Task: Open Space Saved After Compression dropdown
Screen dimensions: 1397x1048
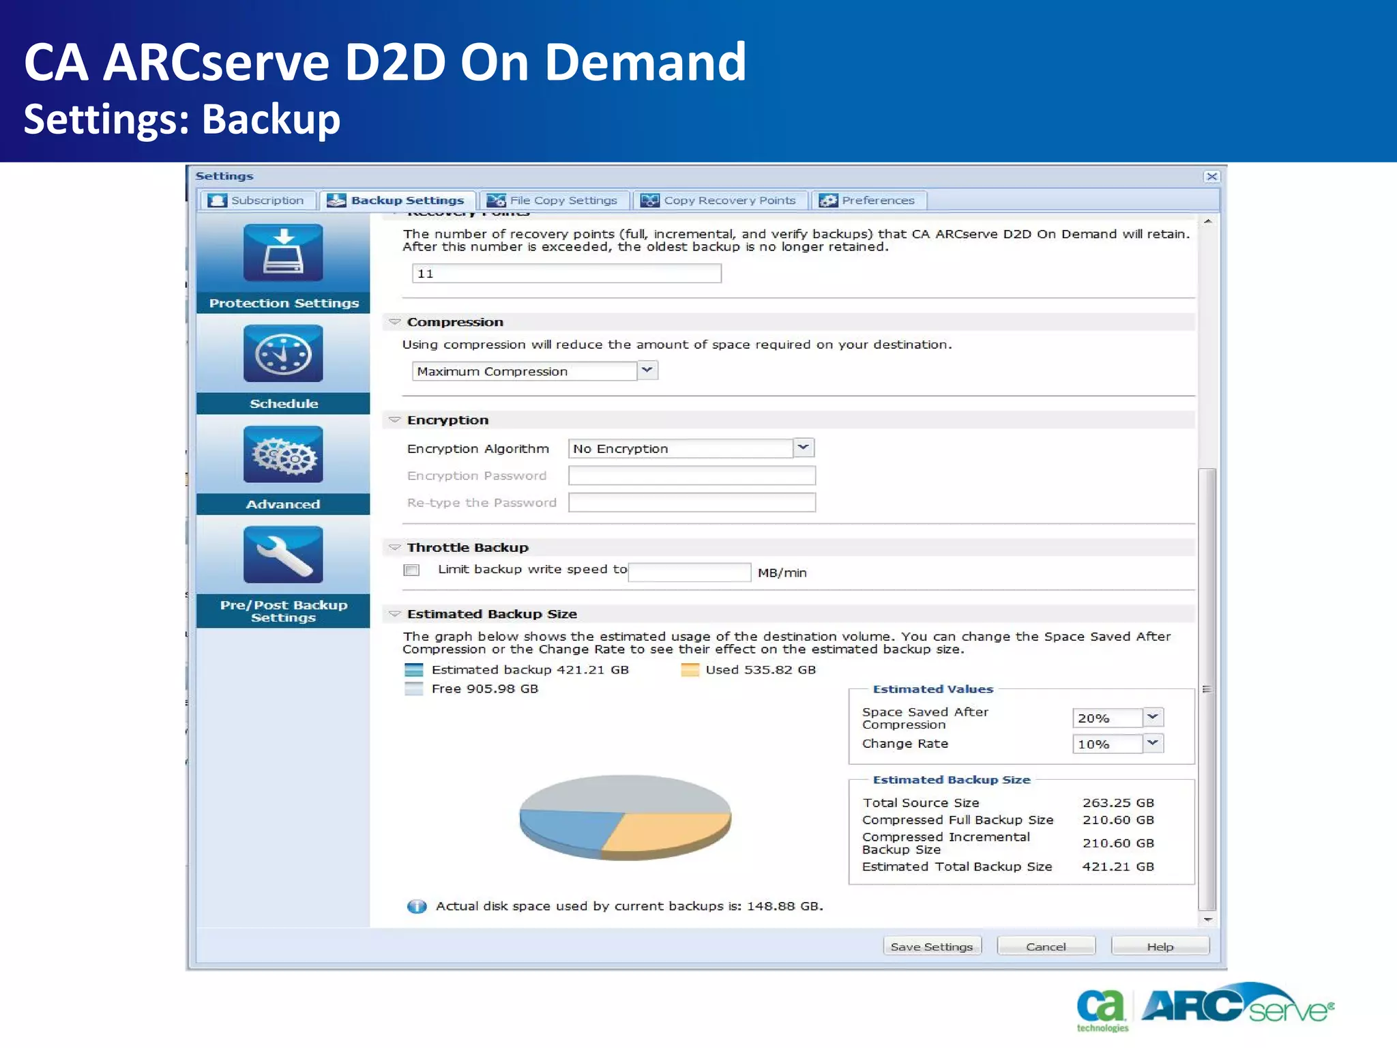Action: 1153,717
